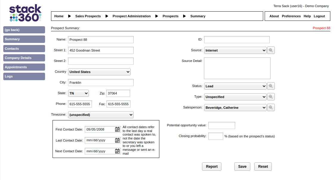This screenshot has height=180, width=336.
Task: Click the magnifier icon beside Status
Action: pos(271,86)
